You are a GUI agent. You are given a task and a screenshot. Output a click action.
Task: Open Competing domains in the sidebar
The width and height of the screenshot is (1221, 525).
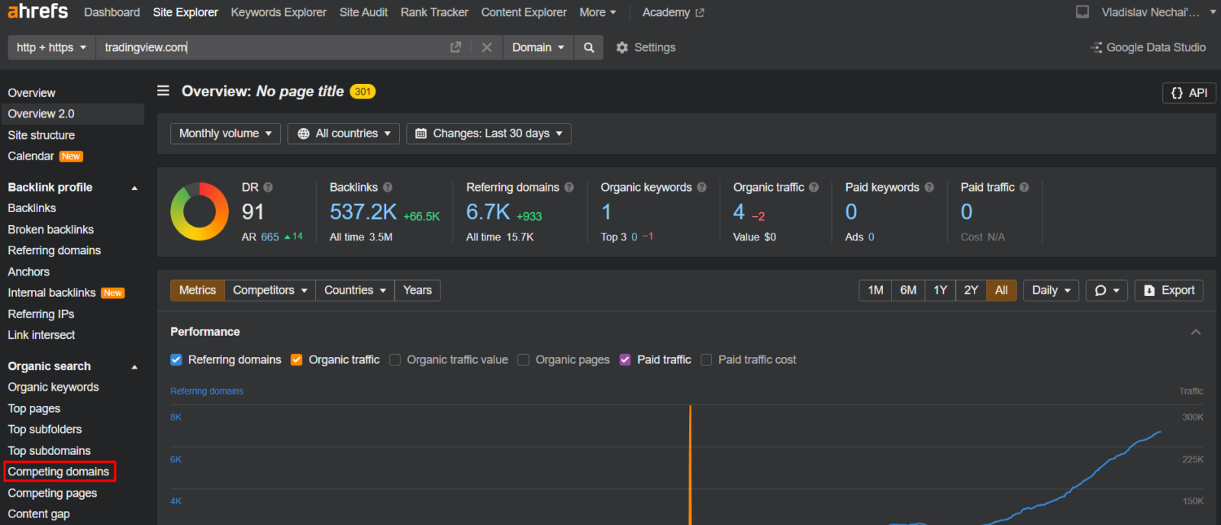[59, 472]
